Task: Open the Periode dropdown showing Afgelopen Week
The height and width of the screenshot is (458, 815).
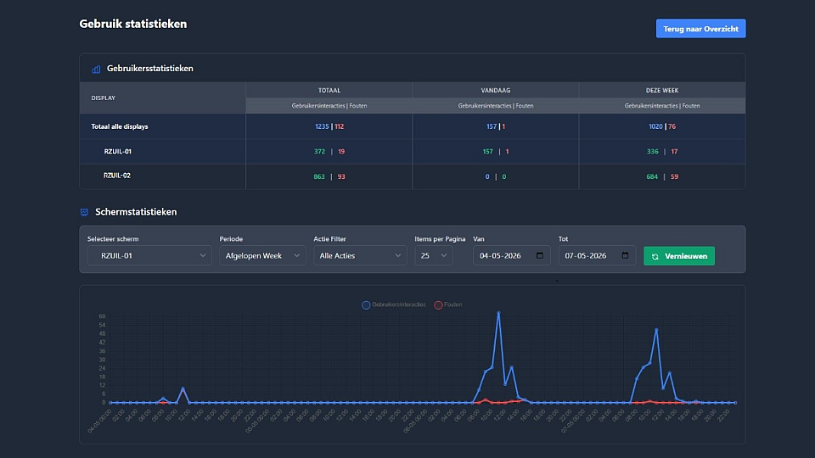Action: (262, 255)
